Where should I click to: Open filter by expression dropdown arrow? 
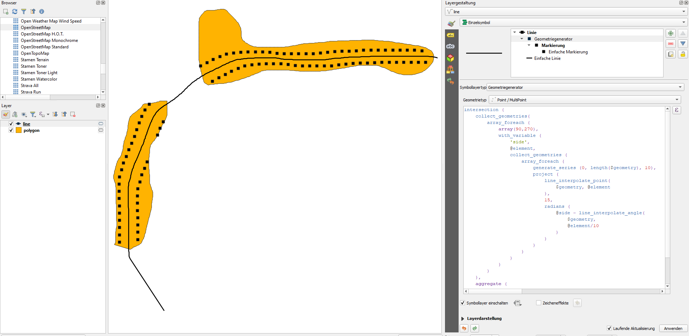48,115
